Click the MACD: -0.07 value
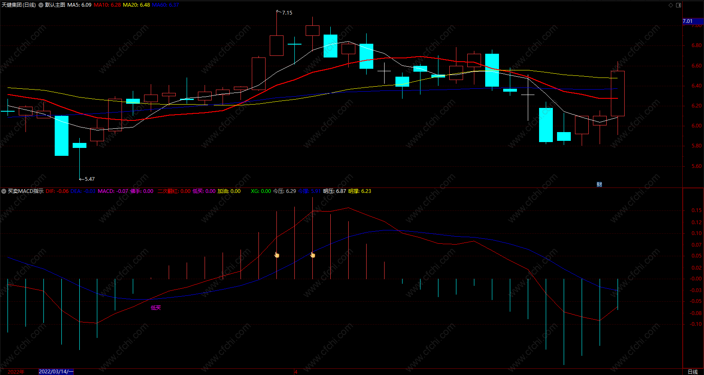Screen dimensions: 704x375 tap(113, 191)
